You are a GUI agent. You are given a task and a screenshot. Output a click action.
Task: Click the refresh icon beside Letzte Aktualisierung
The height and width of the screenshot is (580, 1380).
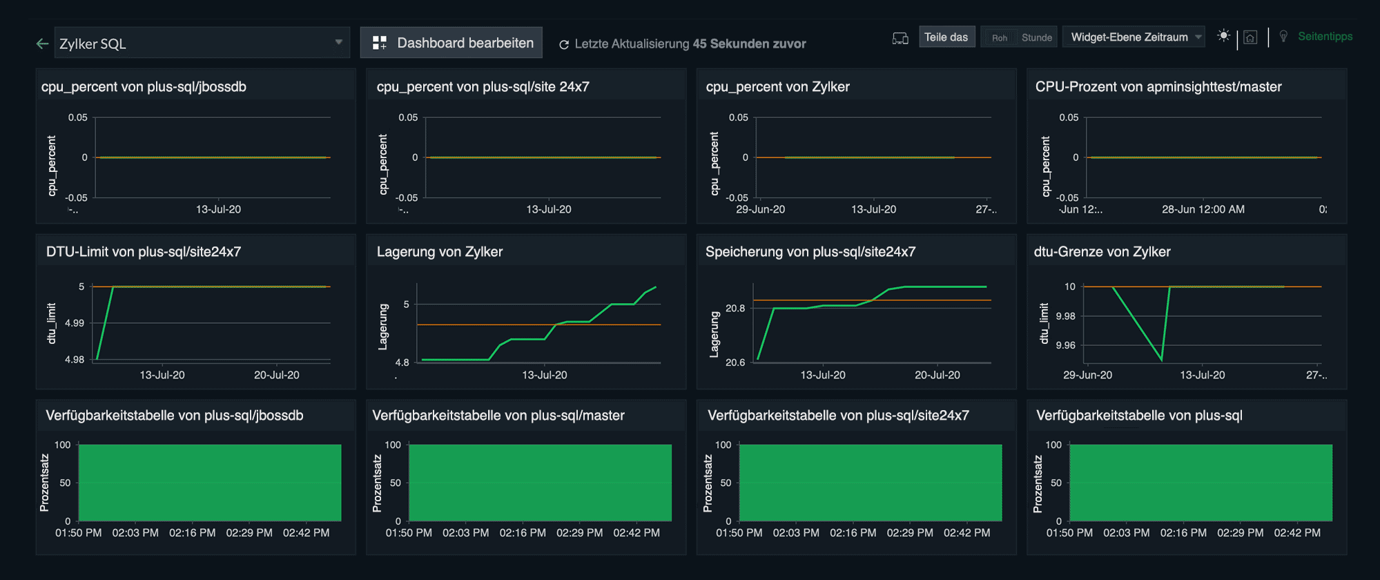coord(563,44)
